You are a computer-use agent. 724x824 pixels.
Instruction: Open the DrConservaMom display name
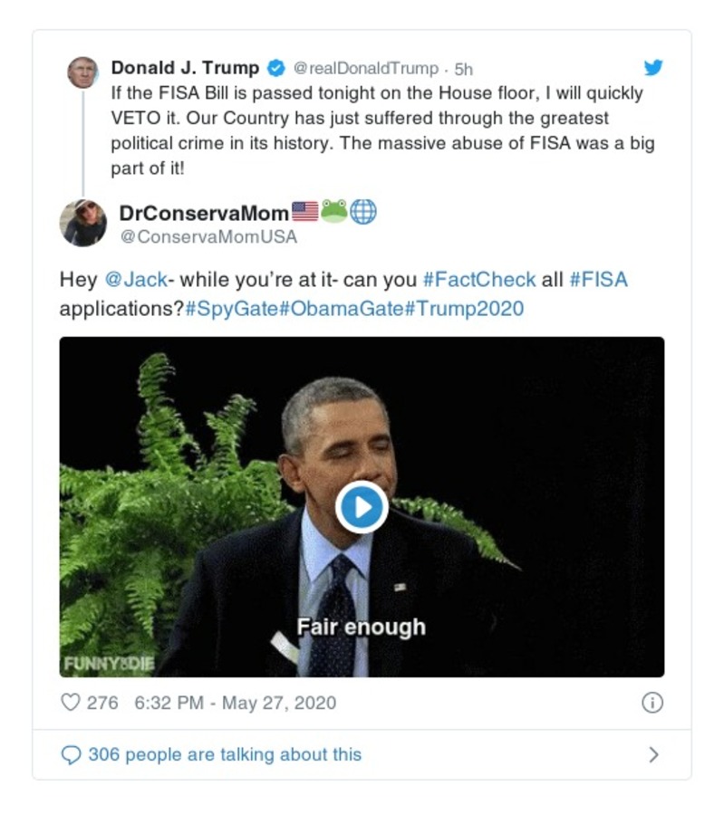[x=204, y=213]
